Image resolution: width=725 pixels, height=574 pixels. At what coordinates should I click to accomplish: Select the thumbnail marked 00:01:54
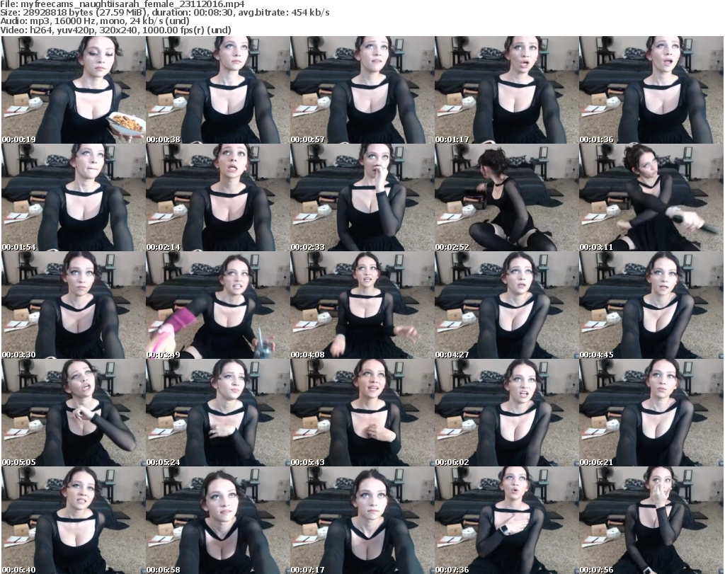[74, 197]
